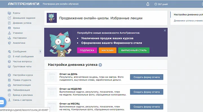Open Курсы from the sidebar
The height and width of the screenshot is (112, 203).
pyautogui.click(x=16, y=13)
